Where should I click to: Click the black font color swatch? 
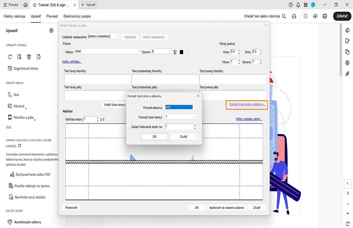181,52
